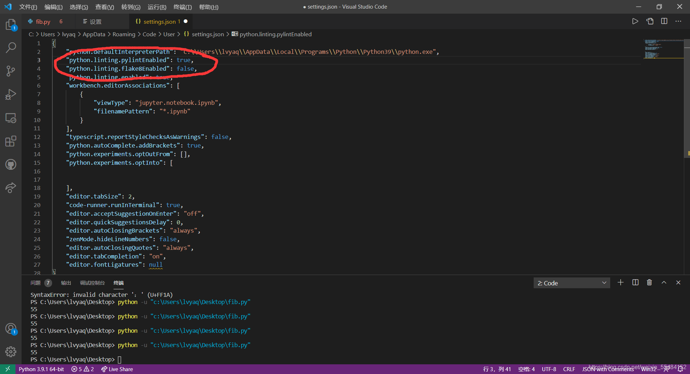This screenshot has width=690, height=374.
Task: Click the python.linting.pylintEnabled breadcrumb
Action: [x=272, y=34]
